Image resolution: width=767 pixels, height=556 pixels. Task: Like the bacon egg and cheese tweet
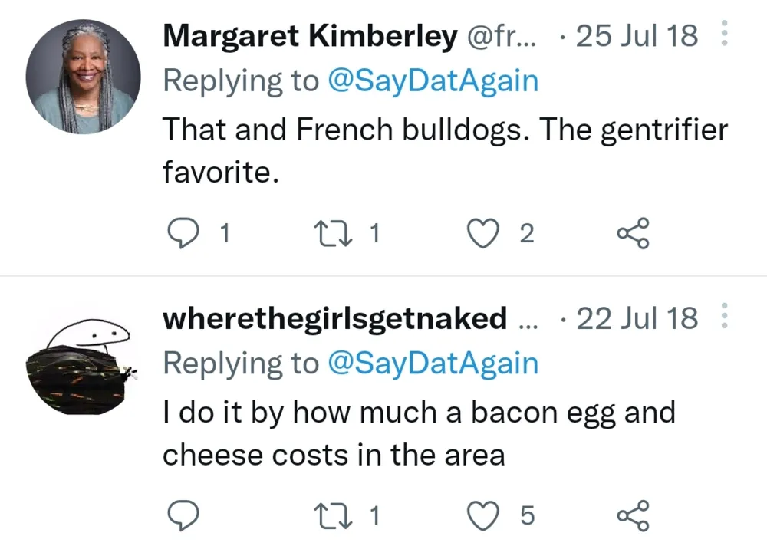pos(483,515)
